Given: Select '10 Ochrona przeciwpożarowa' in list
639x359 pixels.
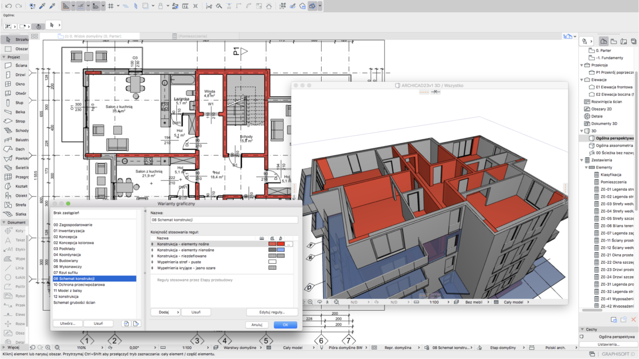Looking at the screenshot, I should pyautogui.click(x=79, y=285).
